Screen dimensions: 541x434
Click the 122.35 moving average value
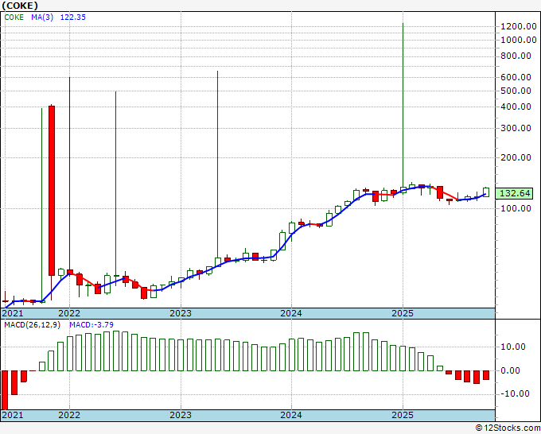click(73, 17)
